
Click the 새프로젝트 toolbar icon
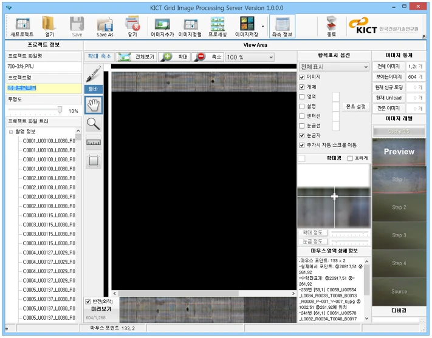coord(22,27)
